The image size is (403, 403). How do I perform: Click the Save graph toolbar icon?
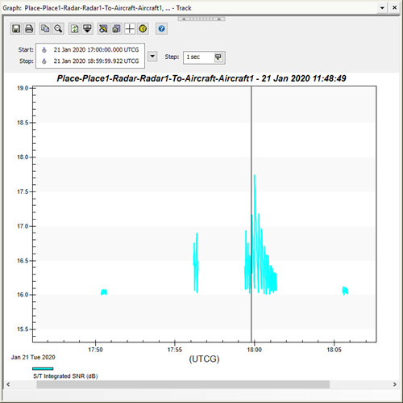tap(16, 28)
